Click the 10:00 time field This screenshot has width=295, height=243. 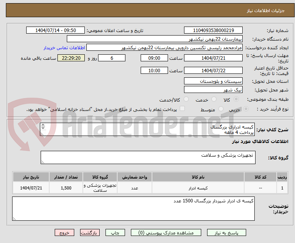(x=154, y=71)
